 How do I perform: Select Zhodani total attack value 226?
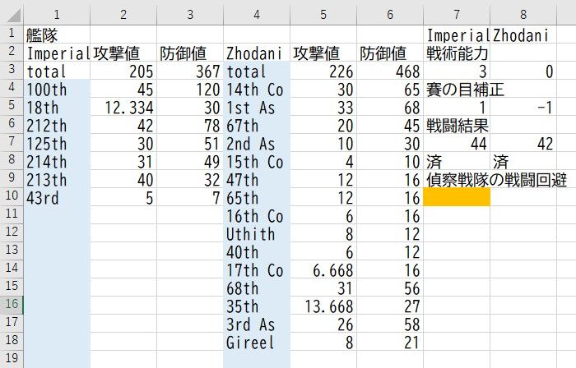[x=323, y=71]
